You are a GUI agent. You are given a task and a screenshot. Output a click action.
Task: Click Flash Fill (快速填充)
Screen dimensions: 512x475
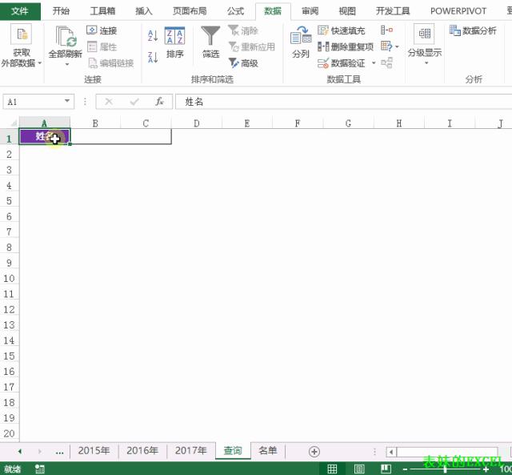click(x=342, y=30)
